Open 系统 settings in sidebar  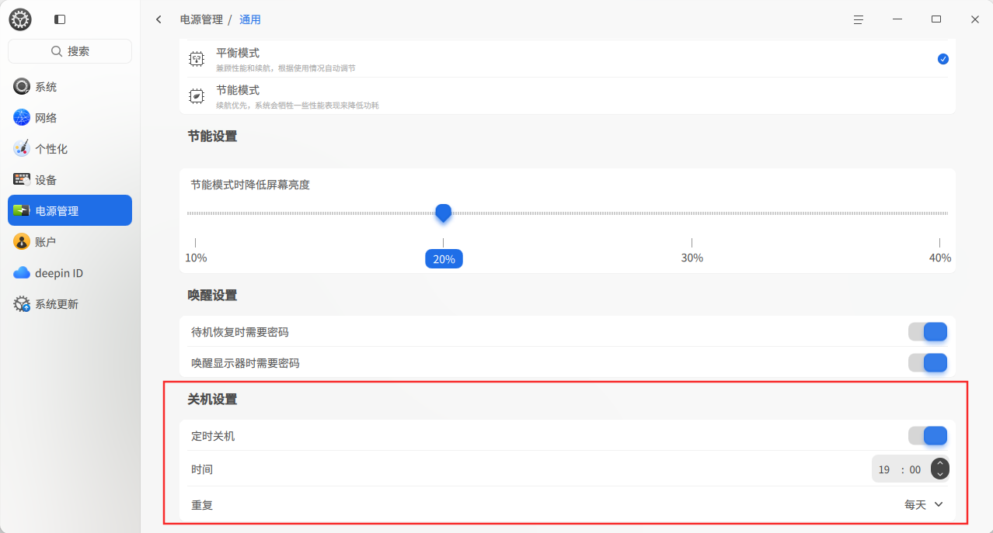click(70, 87)
